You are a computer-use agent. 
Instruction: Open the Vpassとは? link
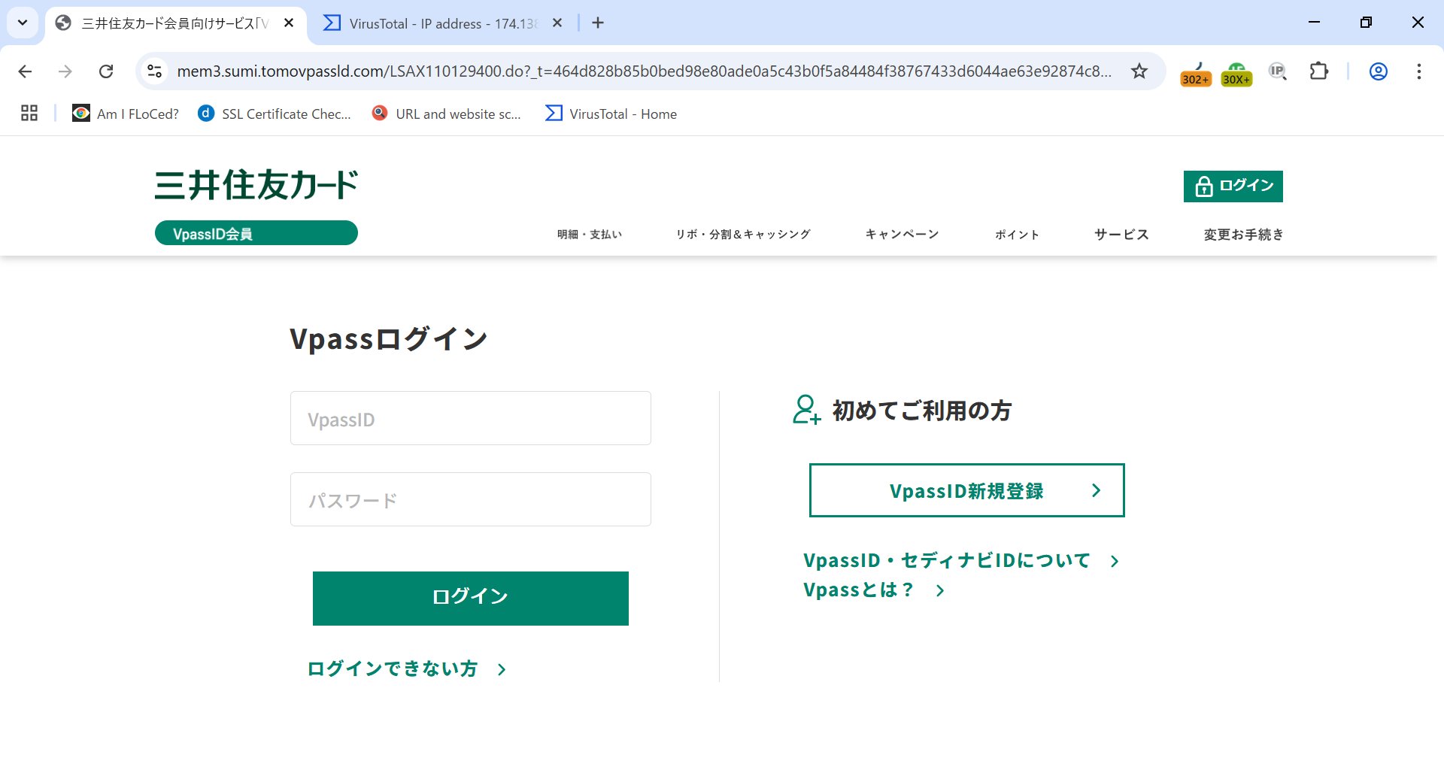[874, 590]
